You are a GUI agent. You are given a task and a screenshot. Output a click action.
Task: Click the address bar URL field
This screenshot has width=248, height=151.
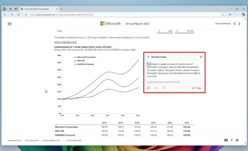pyautogui.click(x=123, y=15)
